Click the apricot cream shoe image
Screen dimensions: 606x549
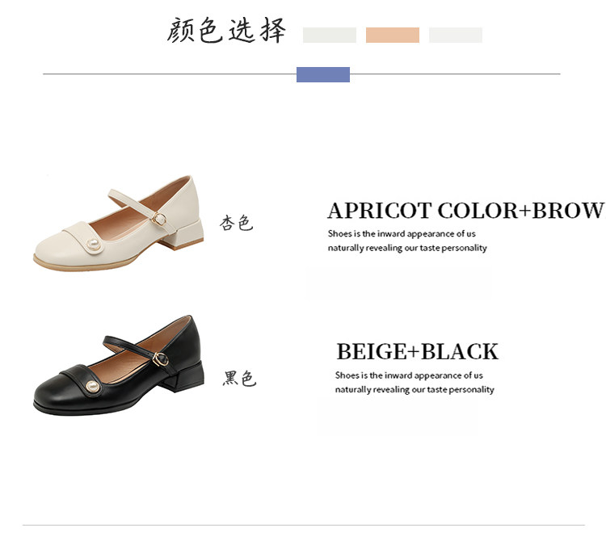pos(118,223)
